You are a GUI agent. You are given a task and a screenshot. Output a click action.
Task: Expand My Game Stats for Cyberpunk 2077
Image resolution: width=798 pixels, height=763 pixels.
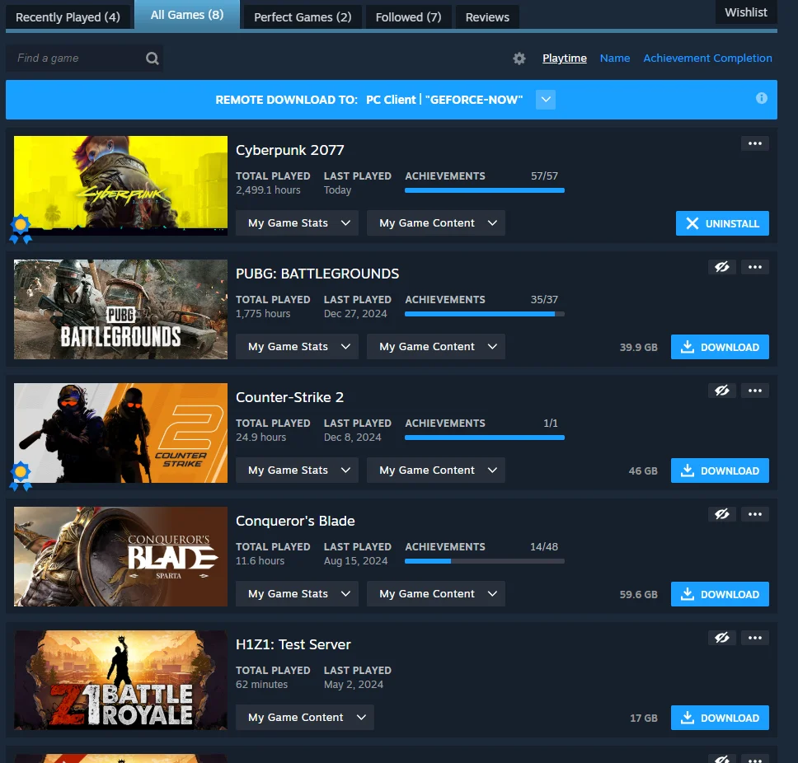(x=298, y=222)
